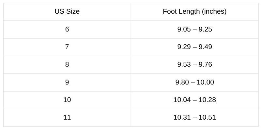Click the Foot Length (inches) header

194,12
